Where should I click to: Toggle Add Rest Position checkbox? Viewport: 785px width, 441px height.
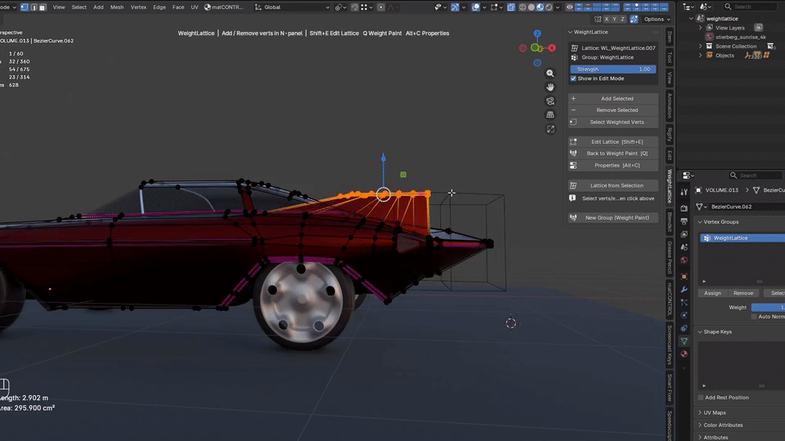[701, 398]
